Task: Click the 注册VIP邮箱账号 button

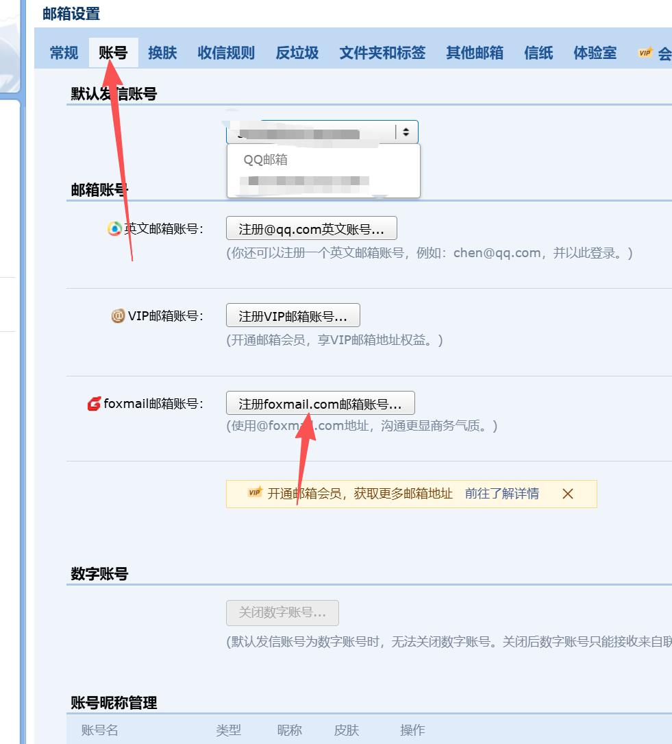Action: coord(293,316)
